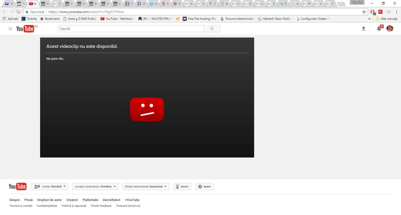The image size is (401, 215).
Task: Reload the page with the refresh icon
Action: 19,12
